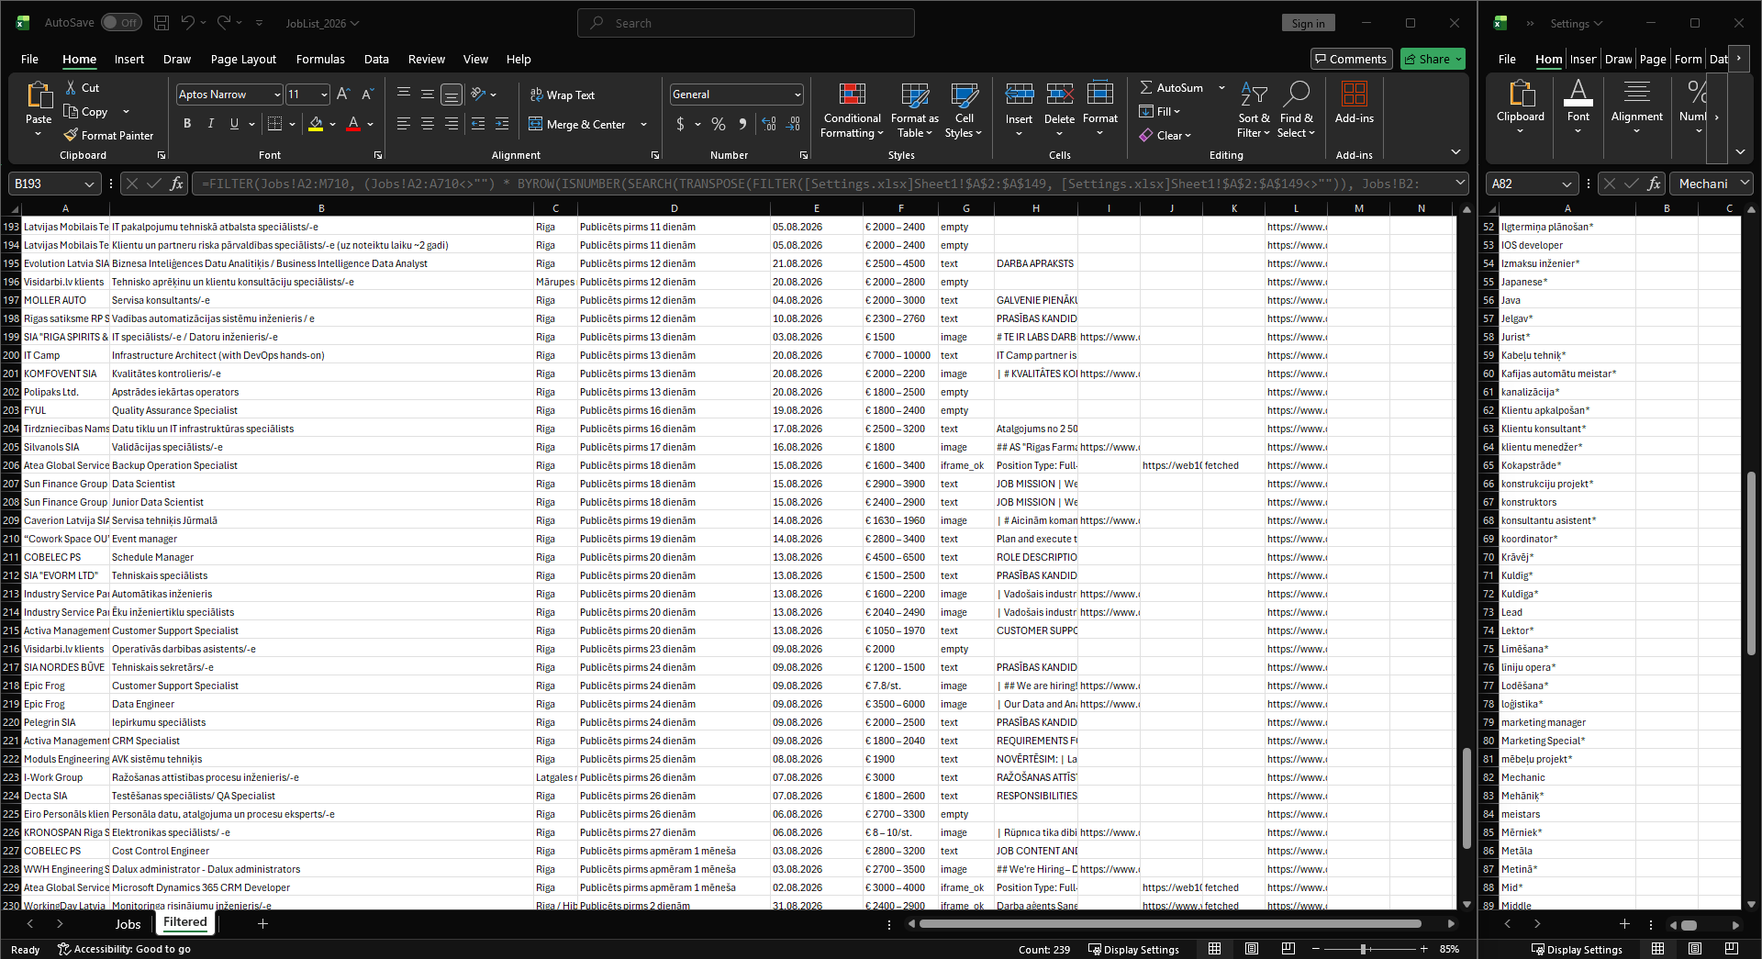The width and height of the screenshot is (1762, 959).
Task: Click Sort & Filter icon
Action: [x=1254, y=94]
